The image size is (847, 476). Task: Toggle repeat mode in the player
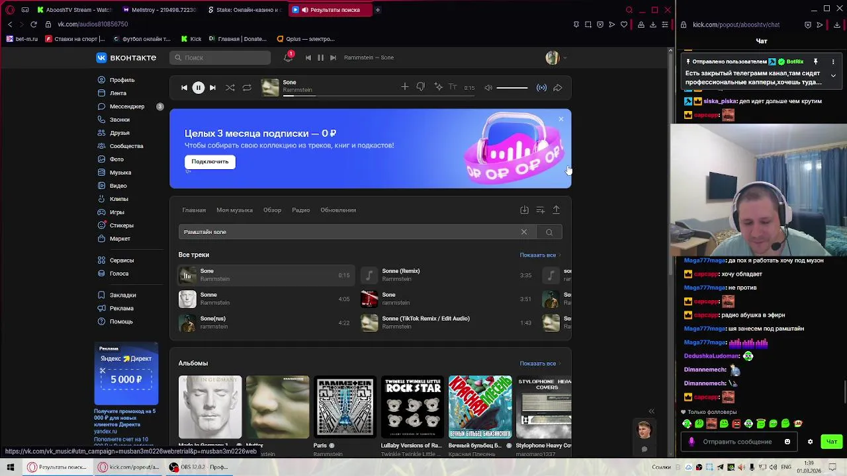pos(247,87)
